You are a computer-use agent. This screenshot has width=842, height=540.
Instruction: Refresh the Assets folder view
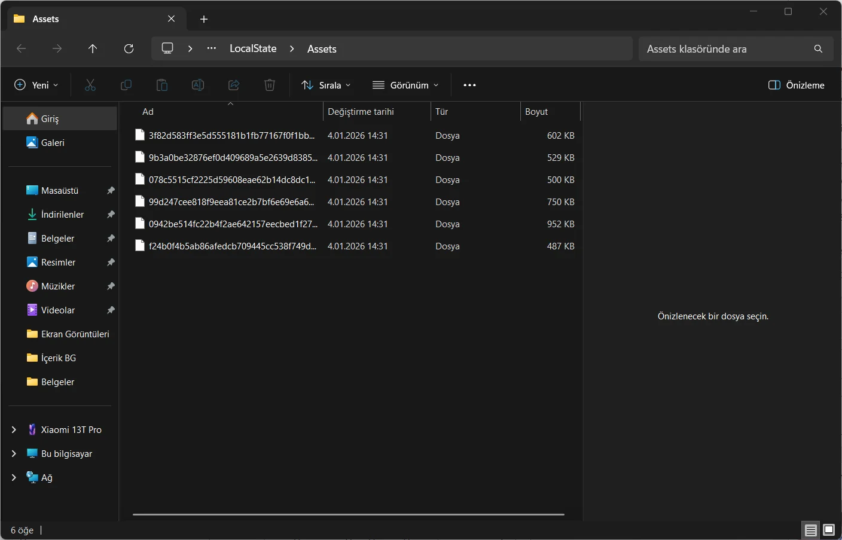pos(129,48)
